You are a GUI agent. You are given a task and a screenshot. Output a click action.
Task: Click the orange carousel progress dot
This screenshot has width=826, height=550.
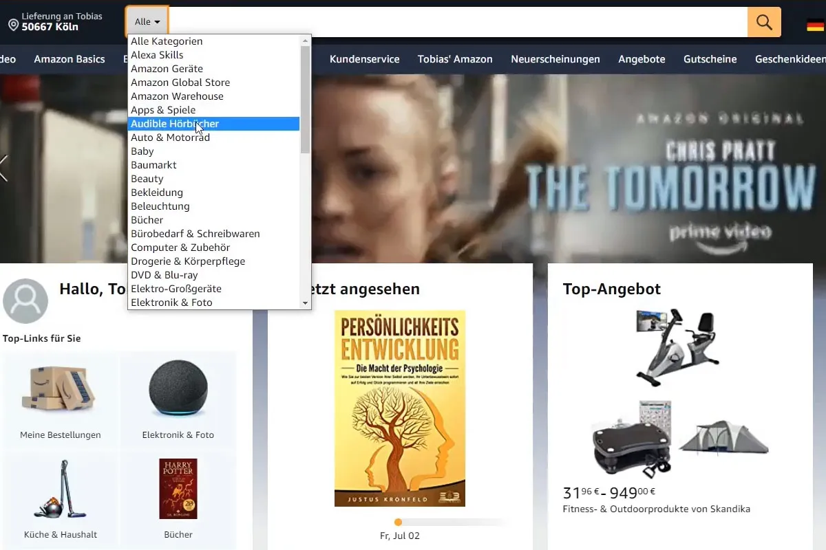pyautogui.click(x=398, y=522)
